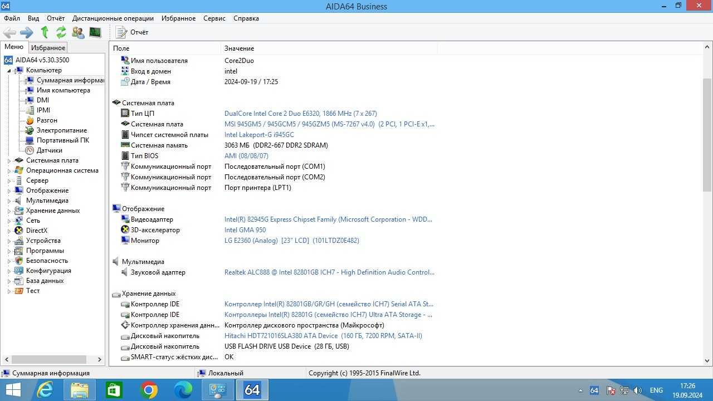The image size is (713, 401).
Task: Expand the Отображение tree node
Action: 9,190
